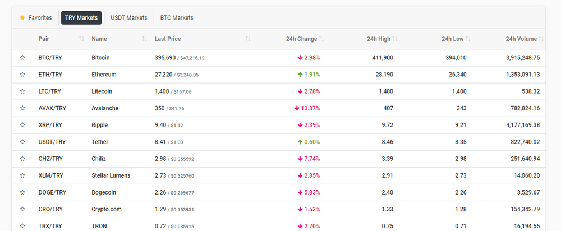Sort by Name column arrows

click(x=145, y=39)
